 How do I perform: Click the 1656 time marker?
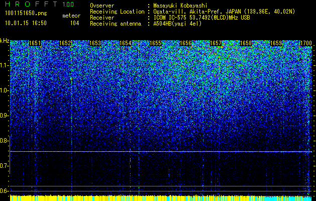[x=185, y=43]
